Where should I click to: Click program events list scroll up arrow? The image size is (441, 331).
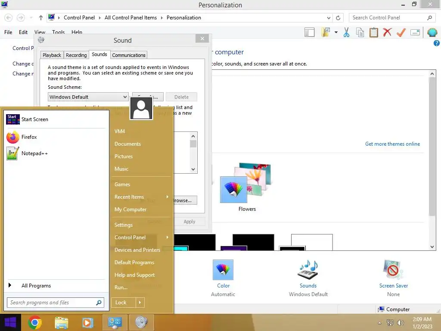[x=193, y=136]
